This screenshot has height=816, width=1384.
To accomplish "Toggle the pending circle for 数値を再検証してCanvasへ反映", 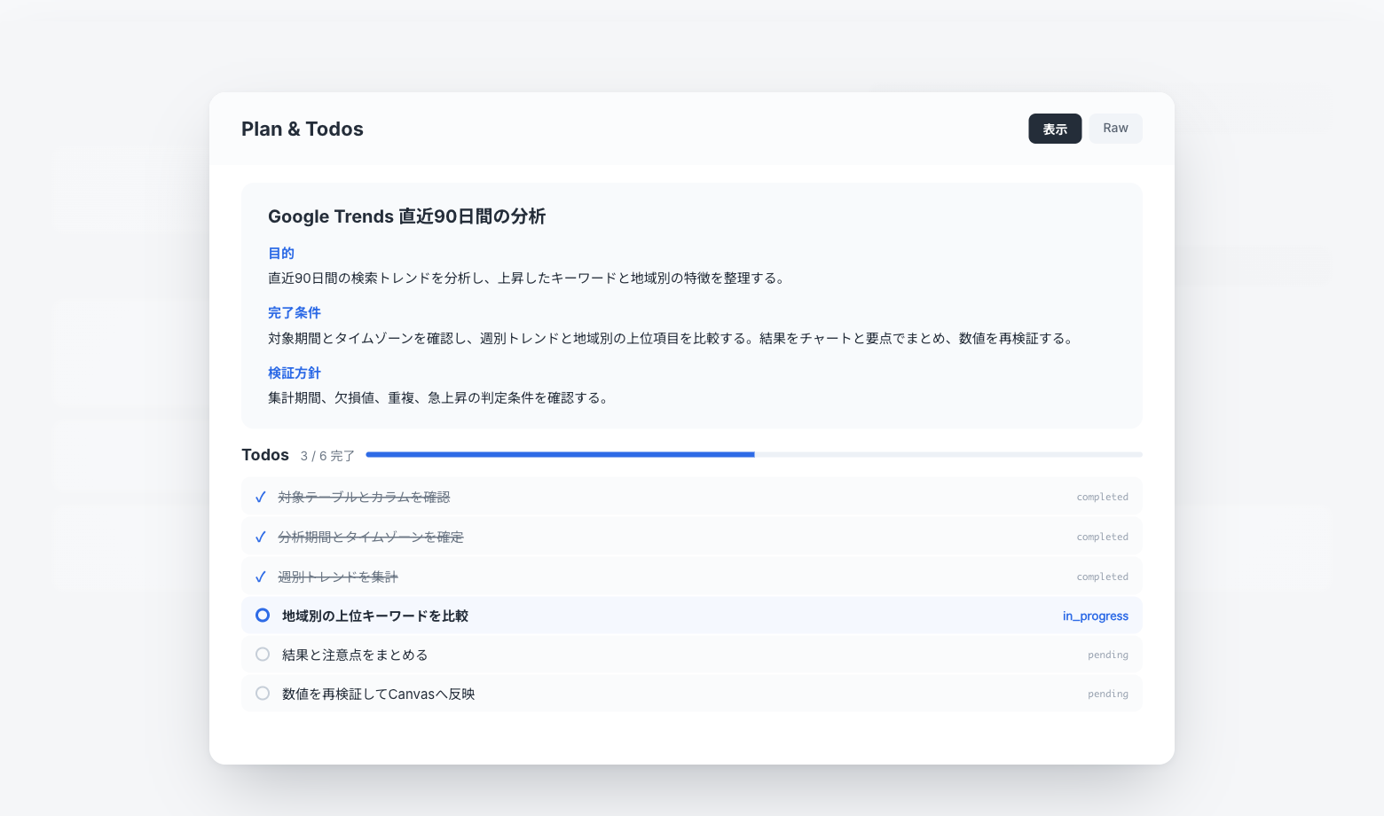I will tap(263, 694).
